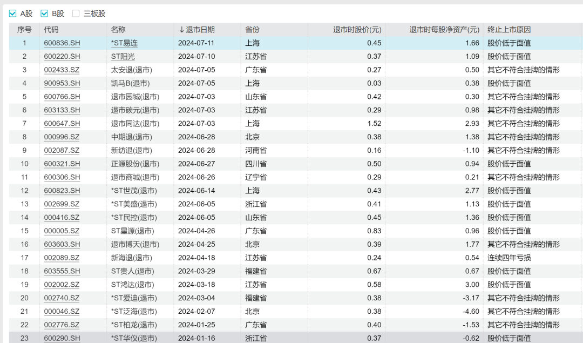Open the *ST易连 stock name link
The width and height of the screenshot is (583, 343).
click(x=124, y=43)
